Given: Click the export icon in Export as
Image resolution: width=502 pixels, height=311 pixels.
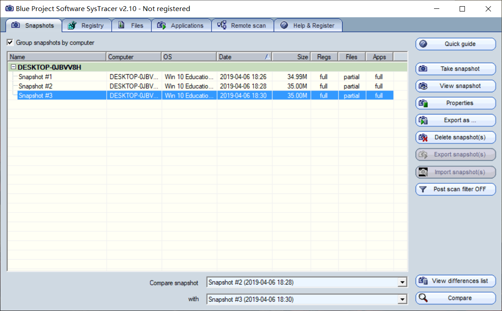Looking at the screenshot, I should coord(423,121).
